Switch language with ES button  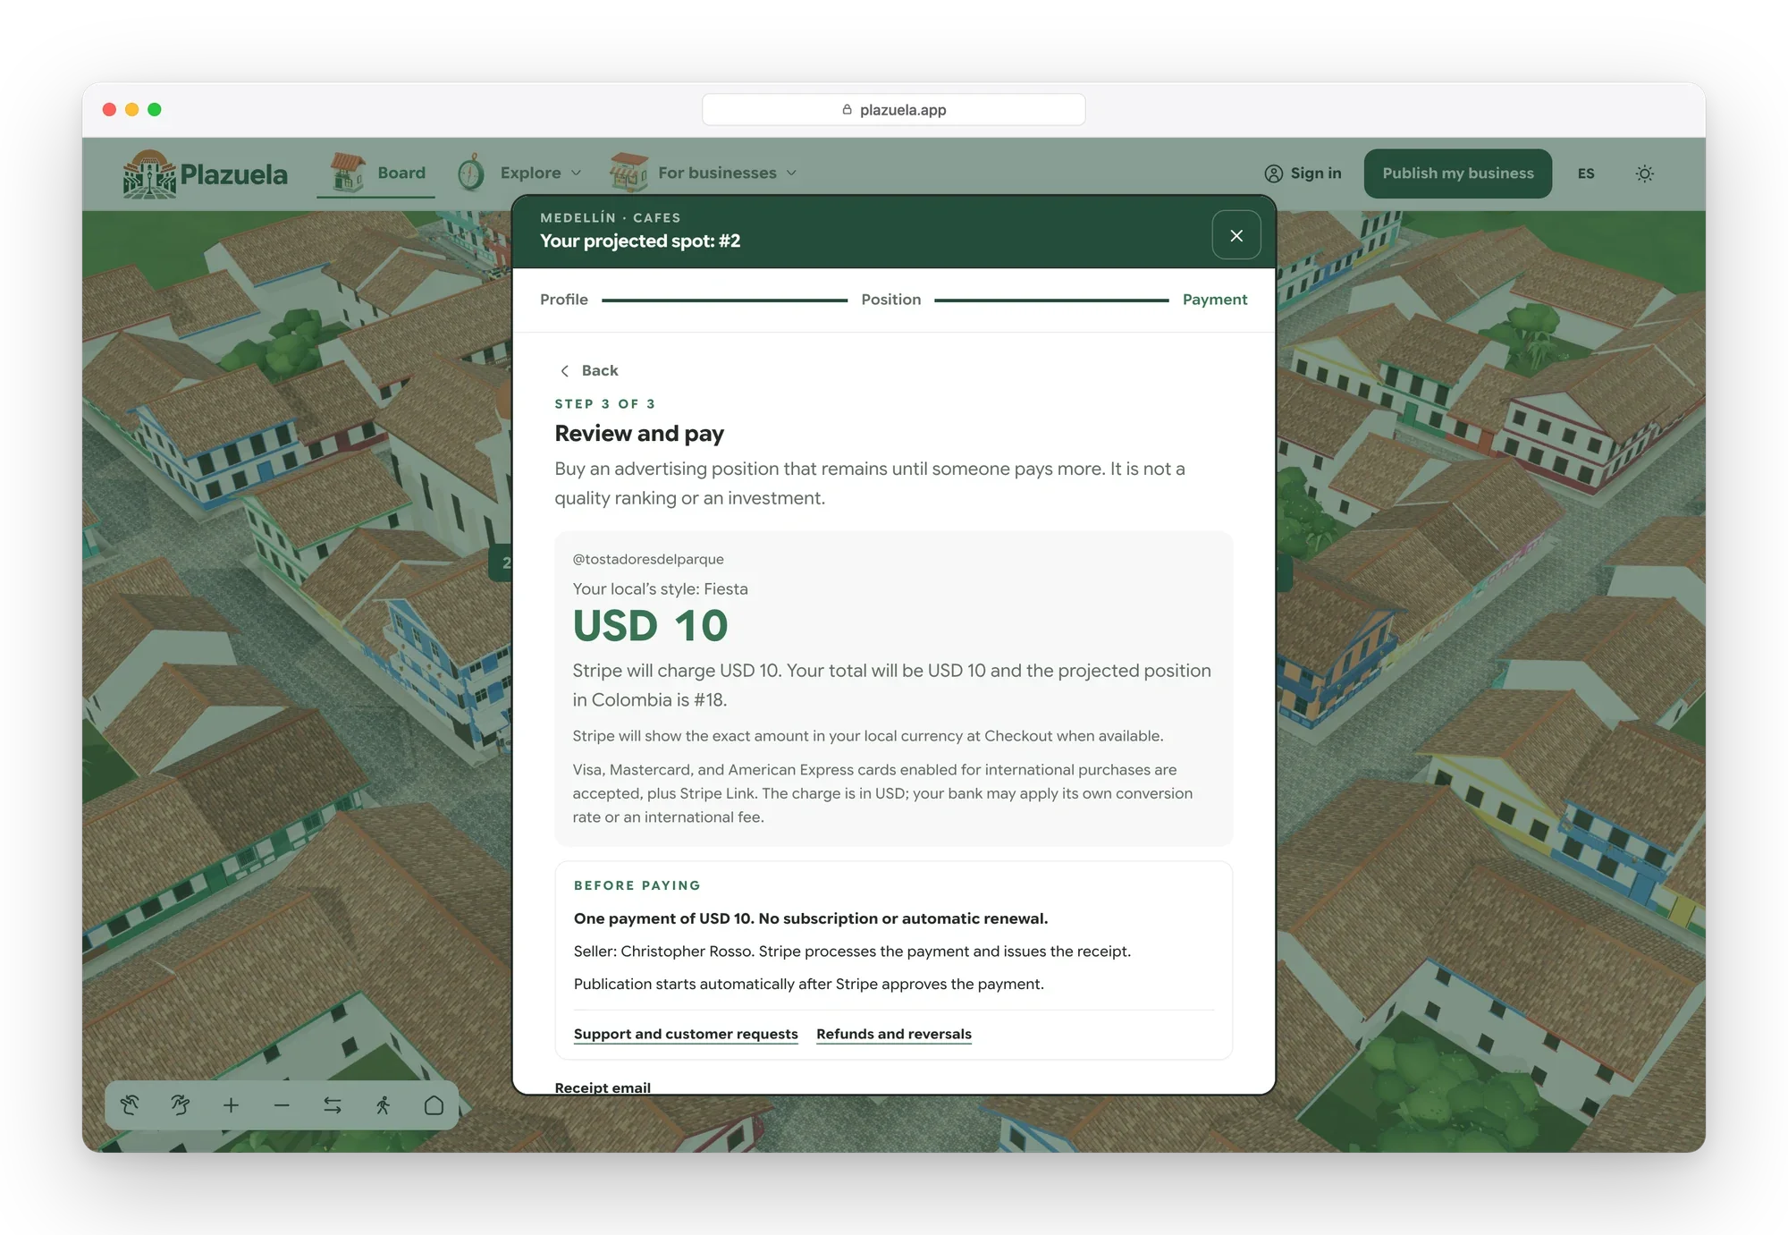click(1586, 173)
